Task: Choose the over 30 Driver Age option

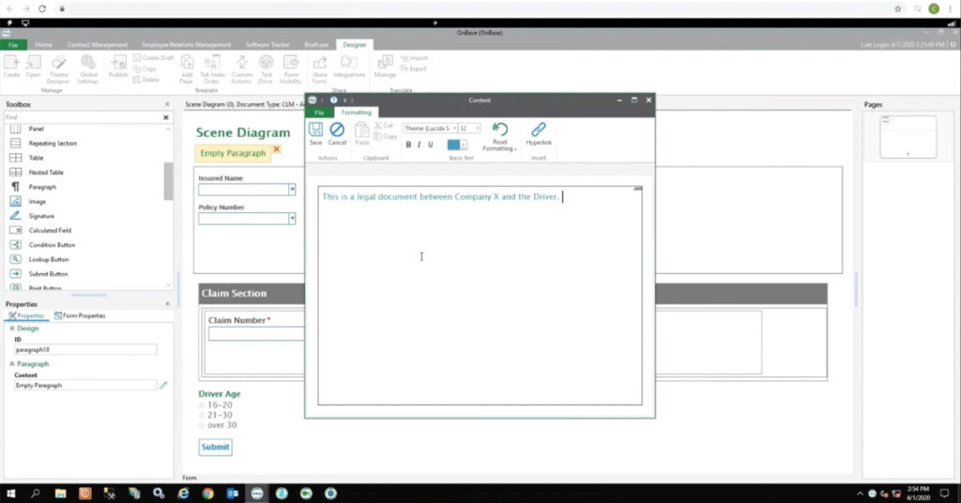Action: [x=202, y=425]
